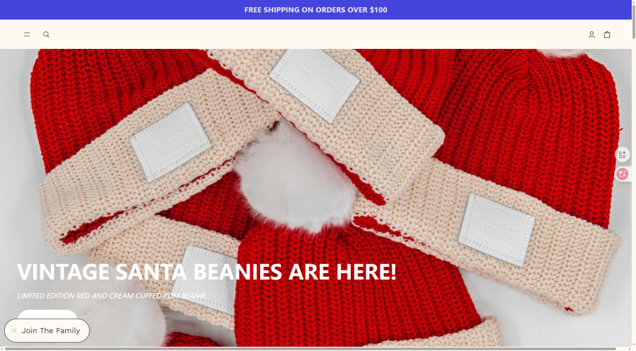
Task: Click the white patch on the top cream cuff
Action: coord(314,84)
